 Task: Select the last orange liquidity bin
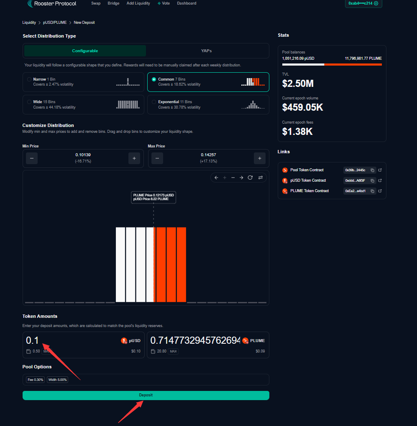click(x=182, y=265)
